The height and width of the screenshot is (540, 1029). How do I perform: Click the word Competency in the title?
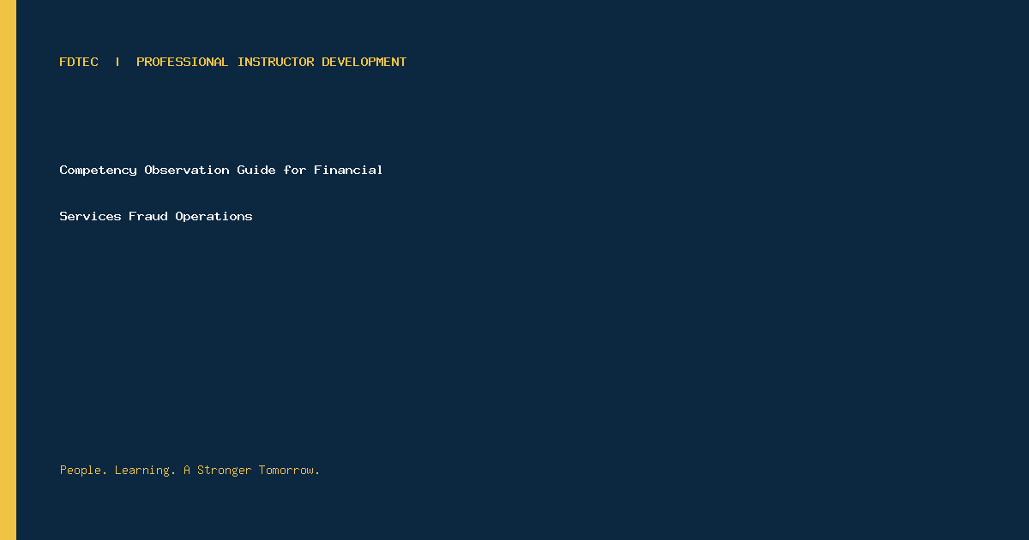point(98,170)
